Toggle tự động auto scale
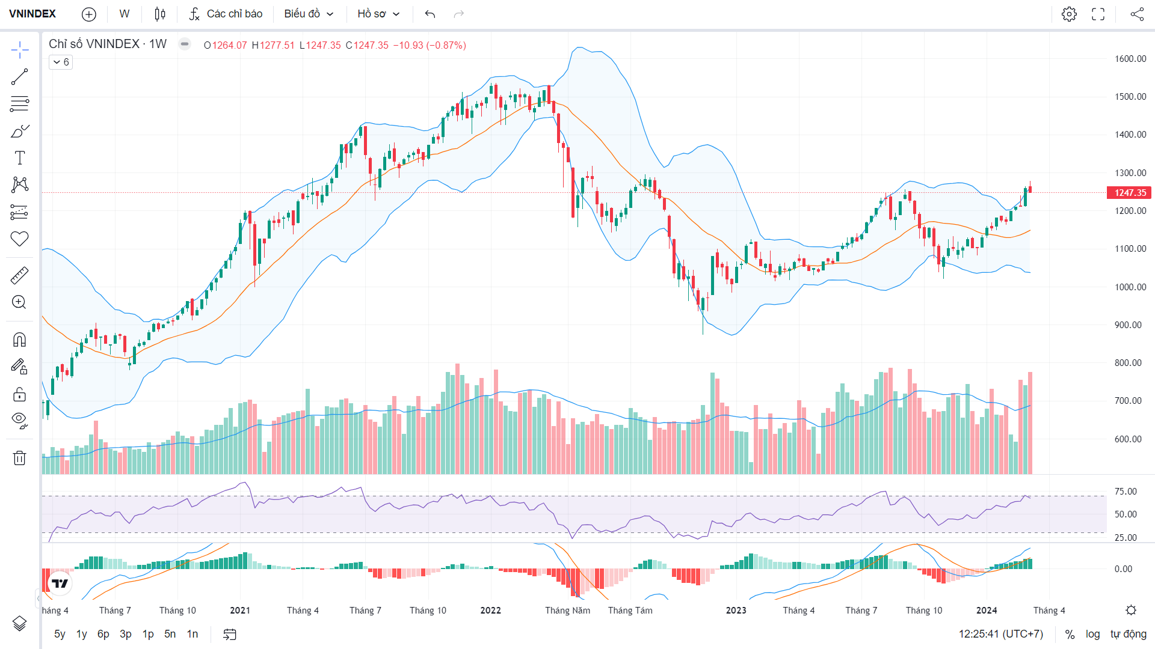The image size is (1155, 649). pos(1129,634)
